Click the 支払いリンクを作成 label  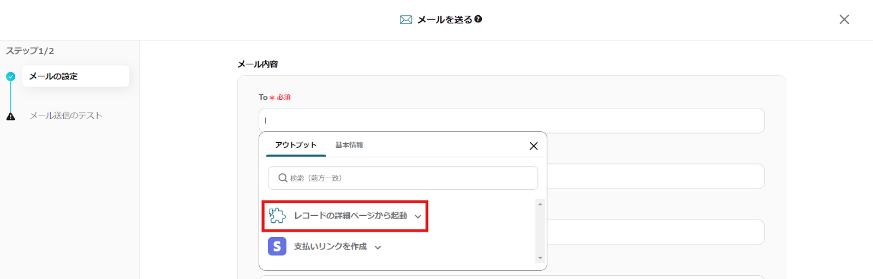click(330, 247)
